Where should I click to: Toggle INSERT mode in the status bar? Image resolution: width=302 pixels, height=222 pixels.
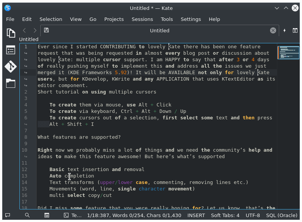(x=196, y=215)
